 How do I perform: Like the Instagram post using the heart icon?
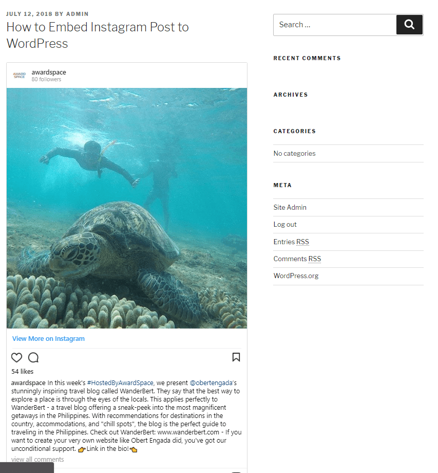coord(16,357)
